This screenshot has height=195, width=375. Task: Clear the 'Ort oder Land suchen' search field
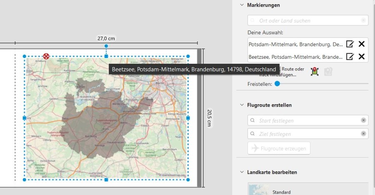363,20
